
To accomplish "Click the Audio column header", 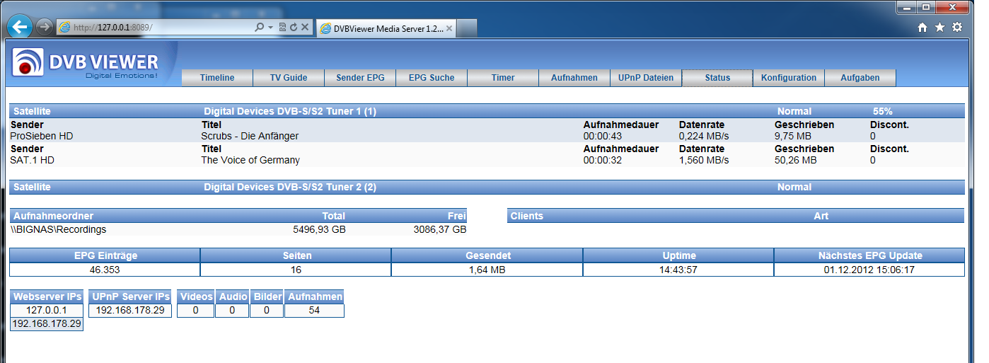I will [233, 296].
